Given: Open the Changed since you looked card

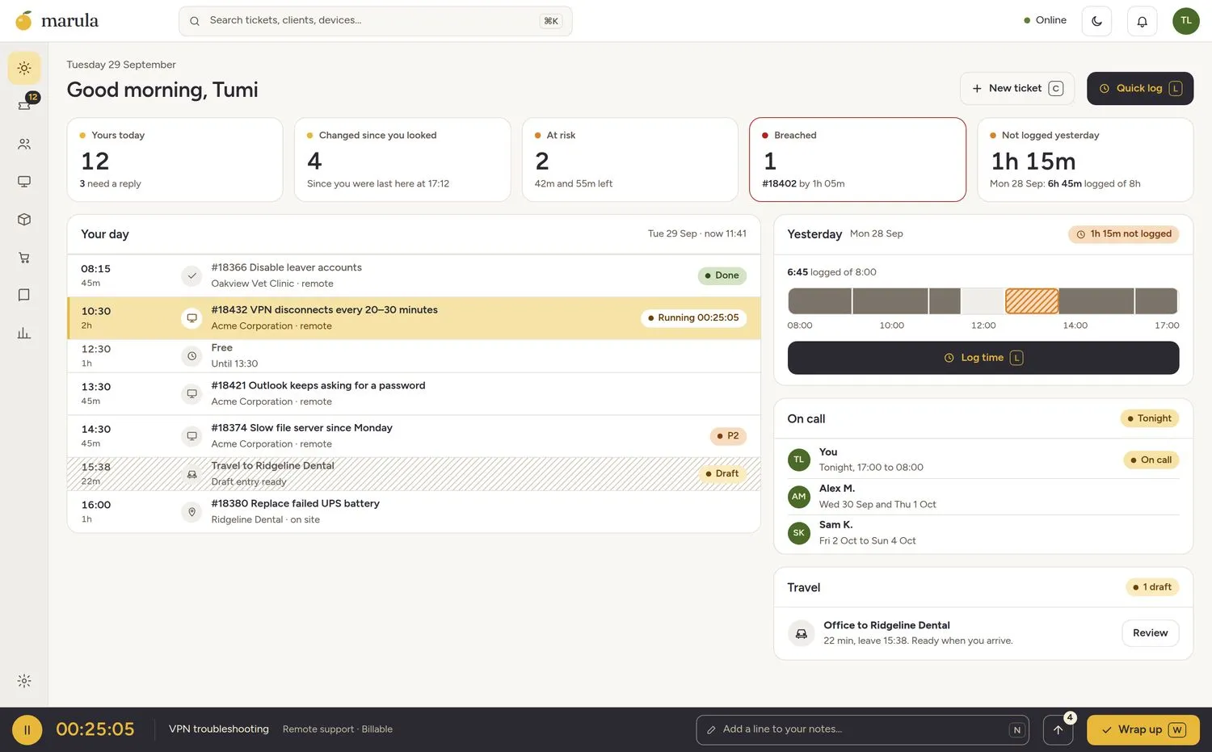Looking at the screenshot, I should coord(402,160).
